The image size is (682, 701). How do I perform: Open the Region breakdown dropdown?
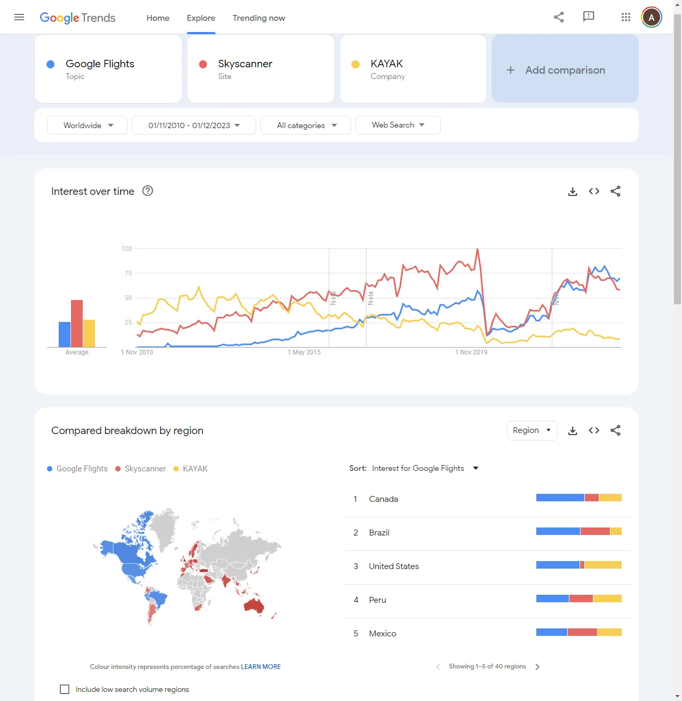pos(532,430)
